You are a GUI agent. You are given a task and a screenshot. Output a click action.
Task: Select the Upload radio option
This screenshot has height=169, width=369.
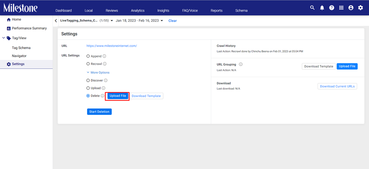tap(88, 88)
